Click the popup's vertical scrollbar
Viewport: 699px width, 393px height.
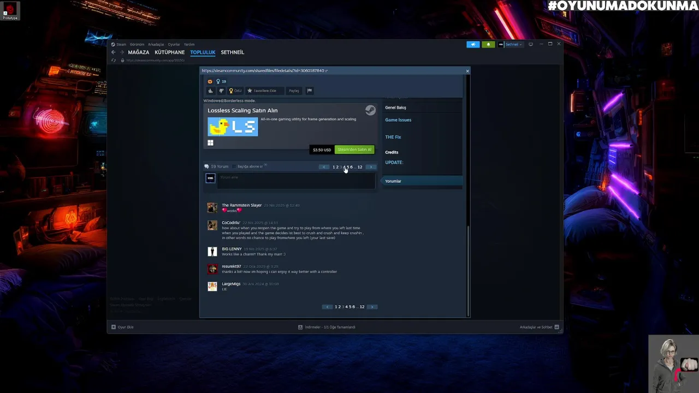pyautogui.click(x=468, y=270)
